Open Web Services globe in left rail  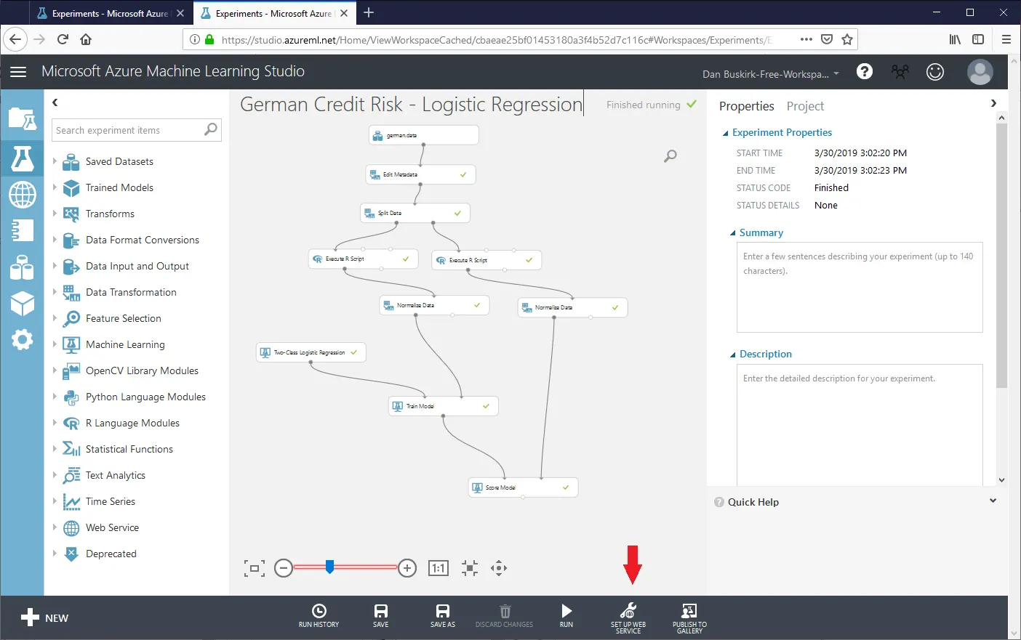click(x=22, y=195)
